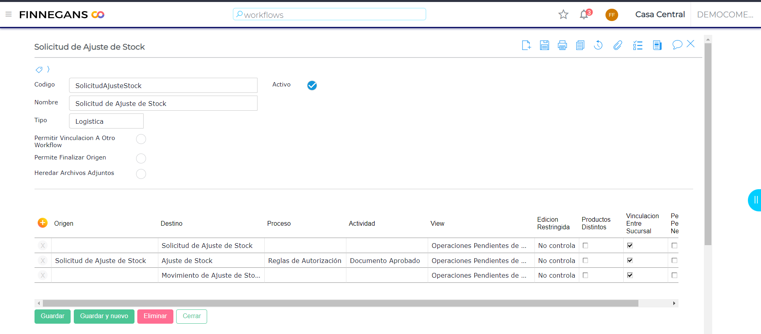Screen dimensions: 761x334
Task: Click the favorites star icon
Action: 563,15
